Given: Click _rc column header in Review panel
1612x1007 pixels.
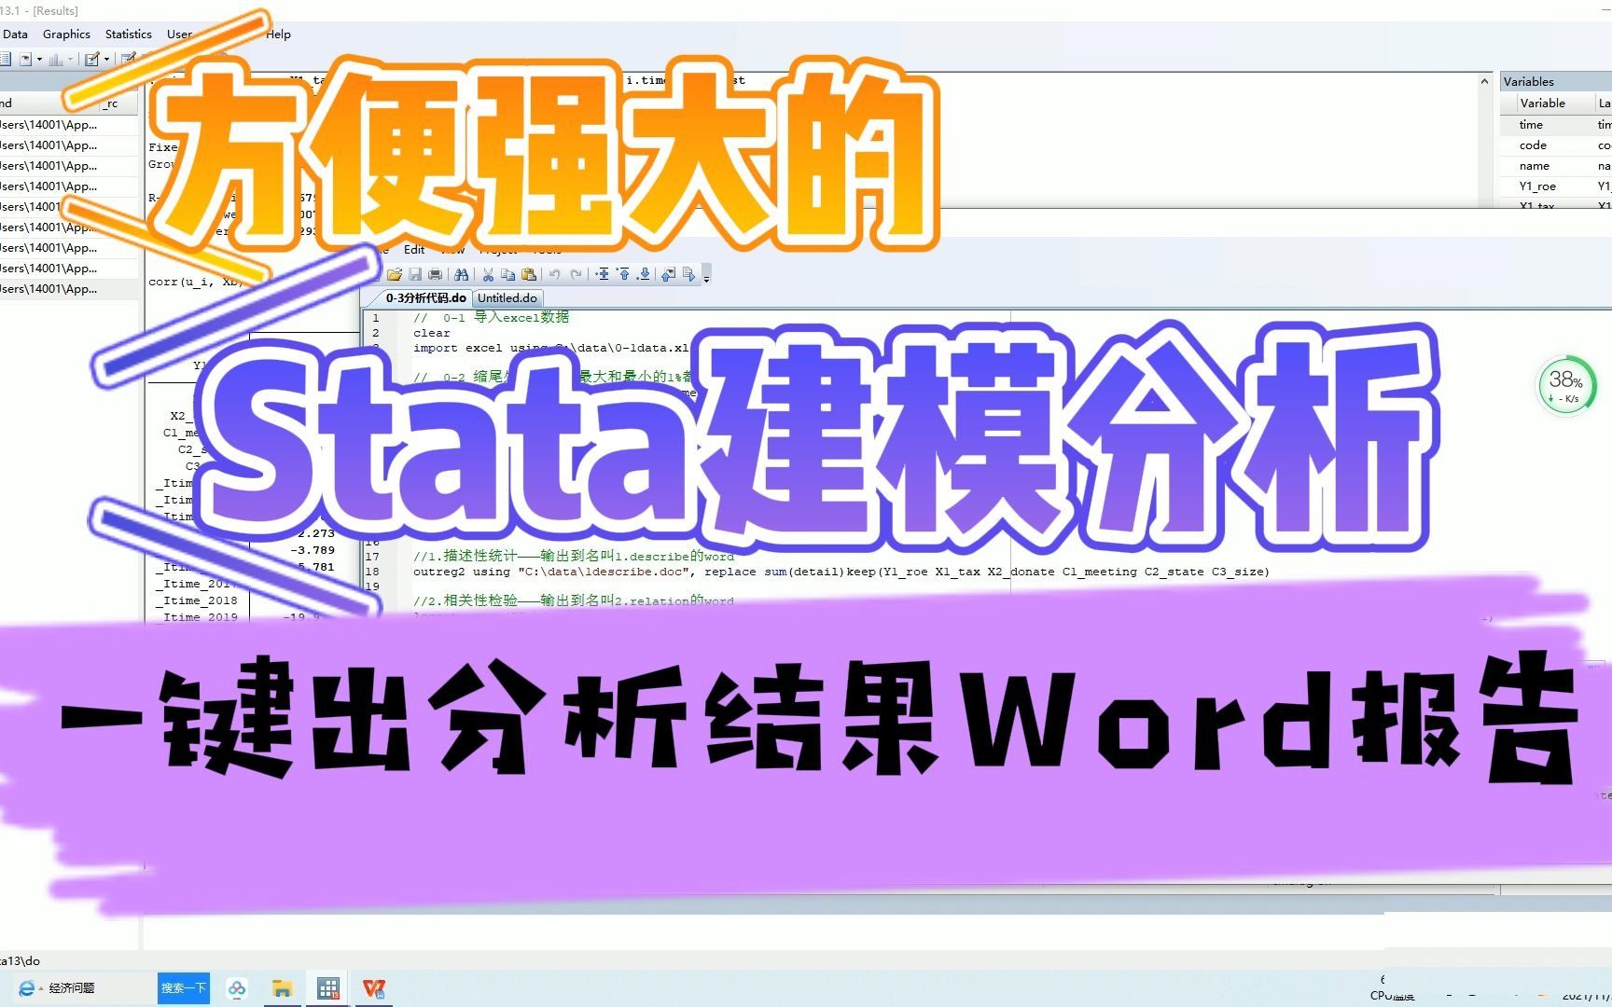Looking at the screenshot, I should pos(120,103).
